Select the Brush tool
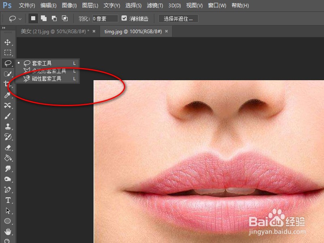Viewport: 324px width, 243px height. coord(8,116)
